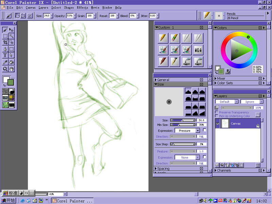Select the Grabber hand tool
Viewport: 272px width, 204px height.
pyautogui.click(x=12, y=69)
